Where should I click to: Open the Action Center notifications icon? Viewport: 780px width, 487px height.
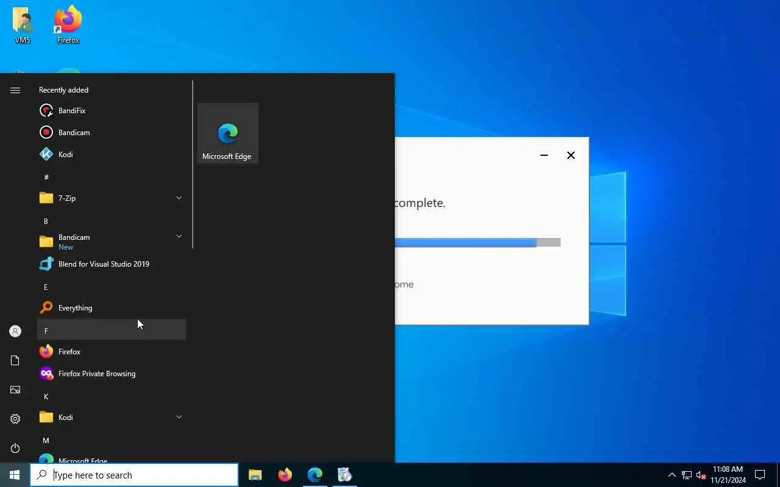click(760, 475)
